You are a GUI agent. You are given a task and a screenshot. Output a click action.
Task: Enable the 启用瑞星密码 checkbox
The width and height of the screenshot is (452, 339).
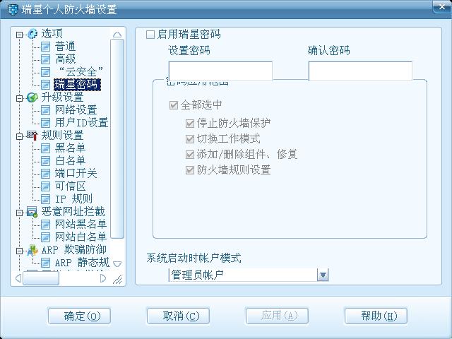pyautogui.click(x=150, y=35)
